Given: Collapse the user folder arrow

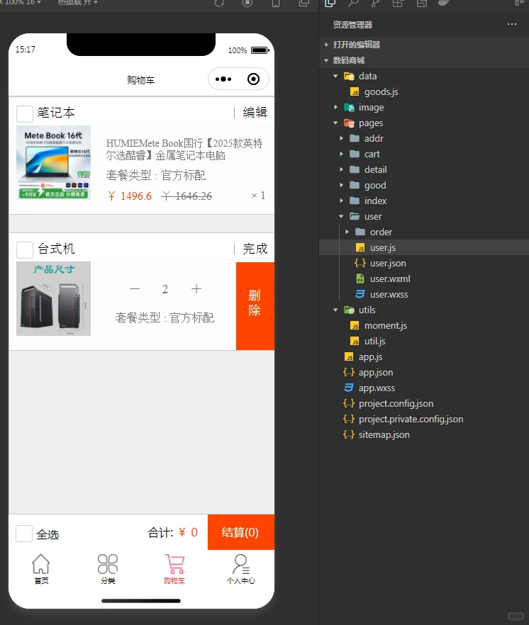Looking at the screenshot, I should [x=342, y=216].
